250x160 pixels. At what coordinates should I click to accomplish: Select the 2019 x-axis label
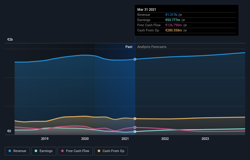point(45,139)
